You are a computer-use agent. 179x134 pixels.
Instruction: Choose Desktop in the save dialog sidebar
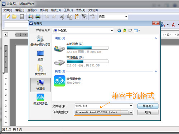point(40,55)
